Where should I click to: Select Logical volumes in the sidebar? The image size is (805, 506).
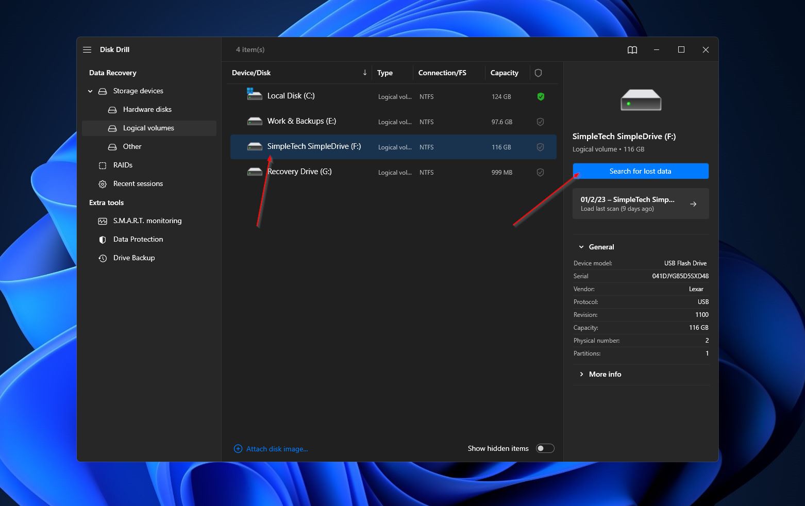(x=148, y=128)
